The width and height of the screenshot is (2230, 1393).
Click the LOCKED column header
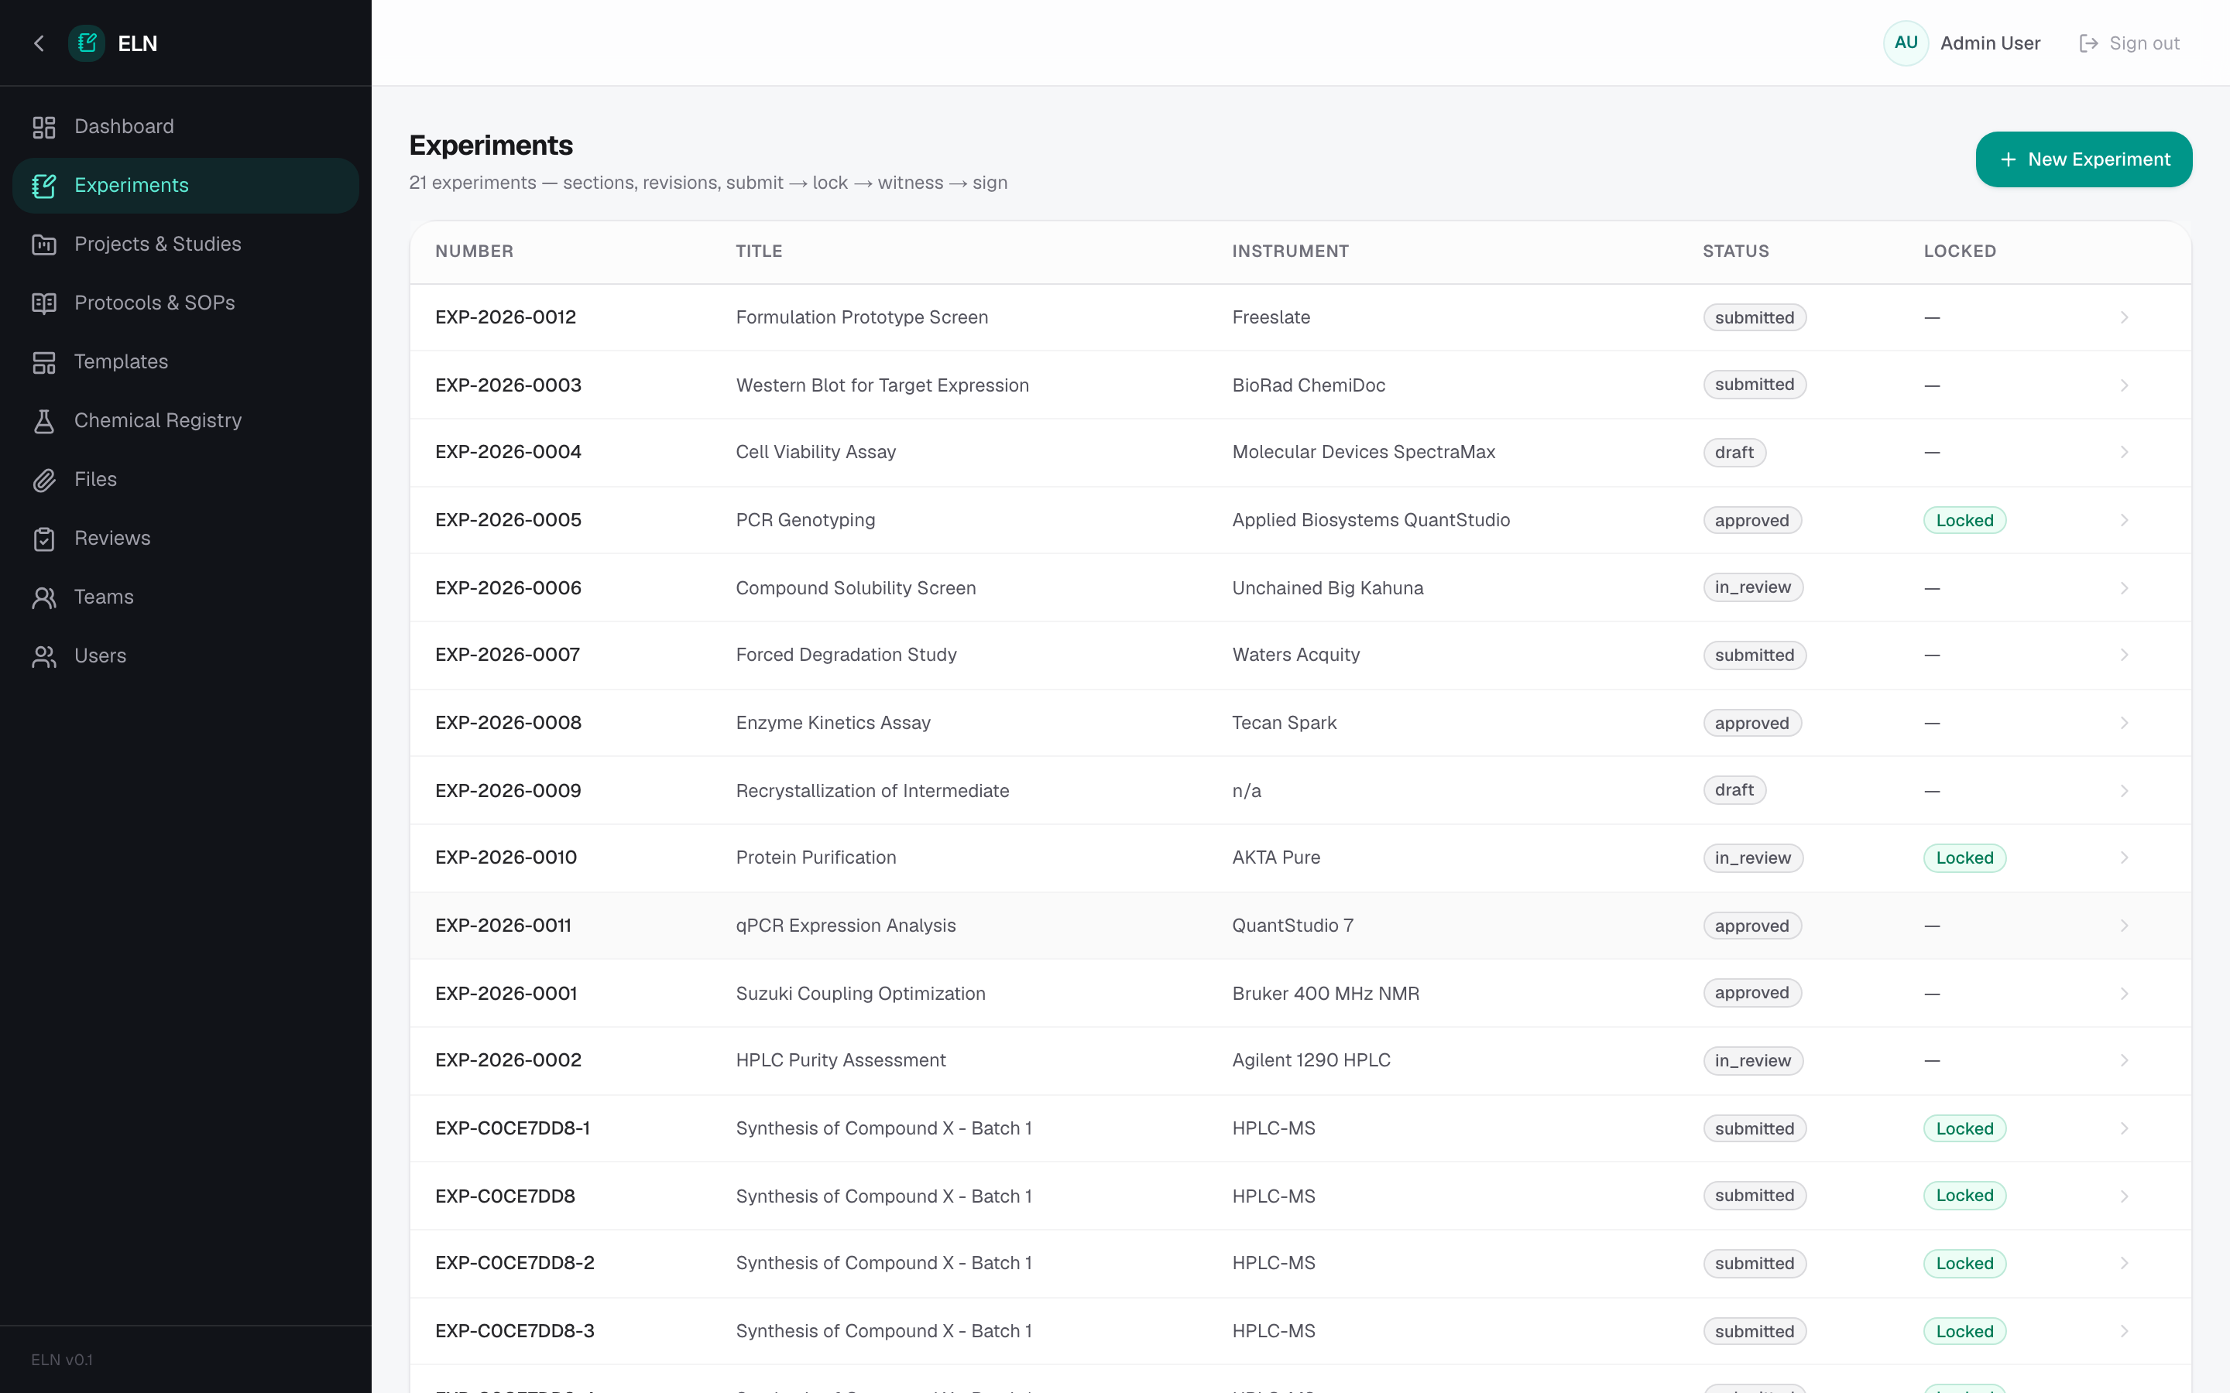[1959, 252]
